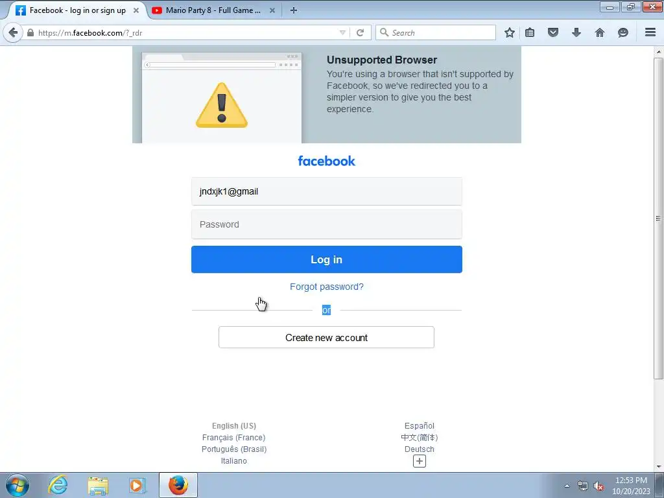The image size is (664, 498).
Task: Click the muted volume tray icon
Action: (x=599, y=486)
